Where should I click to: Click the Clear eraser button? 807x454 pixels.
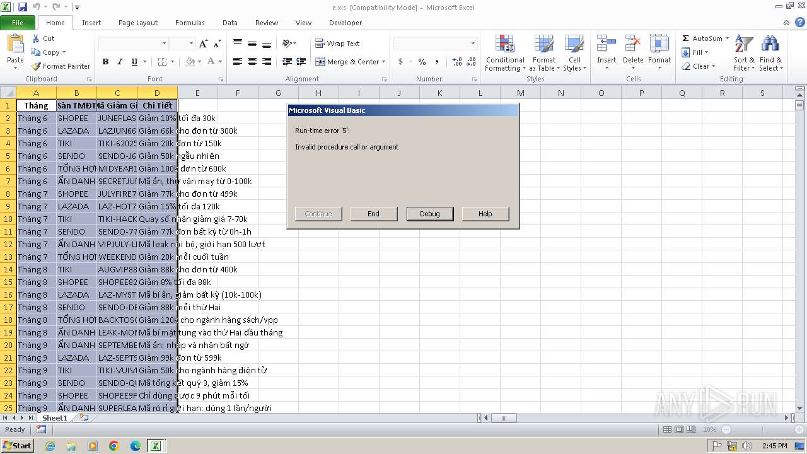click(x=699, y=66)
